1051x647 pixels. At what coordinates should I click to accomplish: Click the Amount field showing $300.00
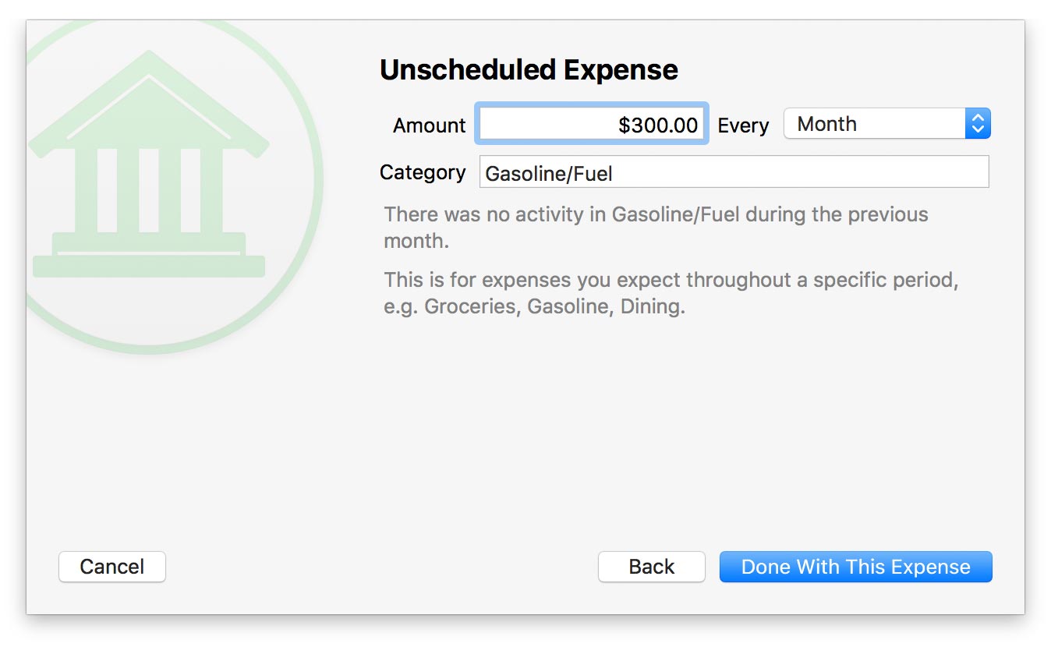pyautogui.click(x=592, y=125)
